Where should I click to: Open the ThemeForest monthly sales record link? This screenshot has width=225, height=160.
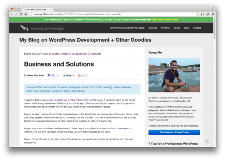tap(72, 100)
